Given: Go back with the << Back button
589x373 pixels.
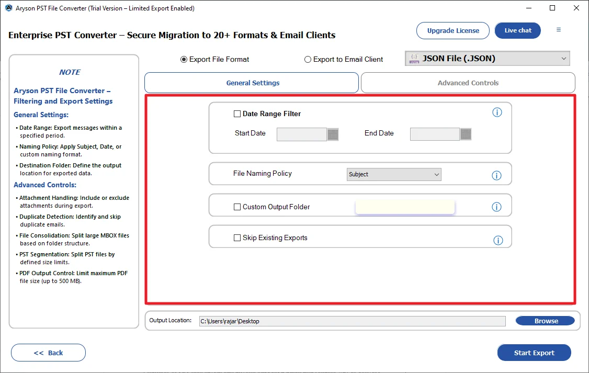Looking at the screenshot, I should click(x=48, y=353).
